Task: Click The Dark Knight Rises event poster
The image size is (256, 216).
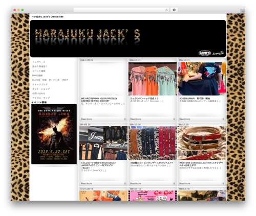Action: click(x=54, y=134)
